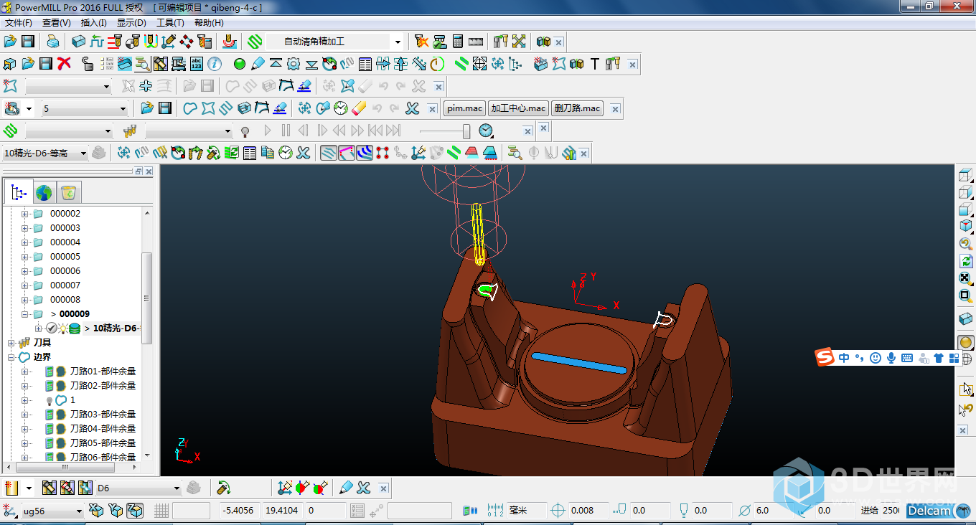This screenshot has height=525, width=976.
Task: Open the 帮助(H) menu
Action: (209, 23)
